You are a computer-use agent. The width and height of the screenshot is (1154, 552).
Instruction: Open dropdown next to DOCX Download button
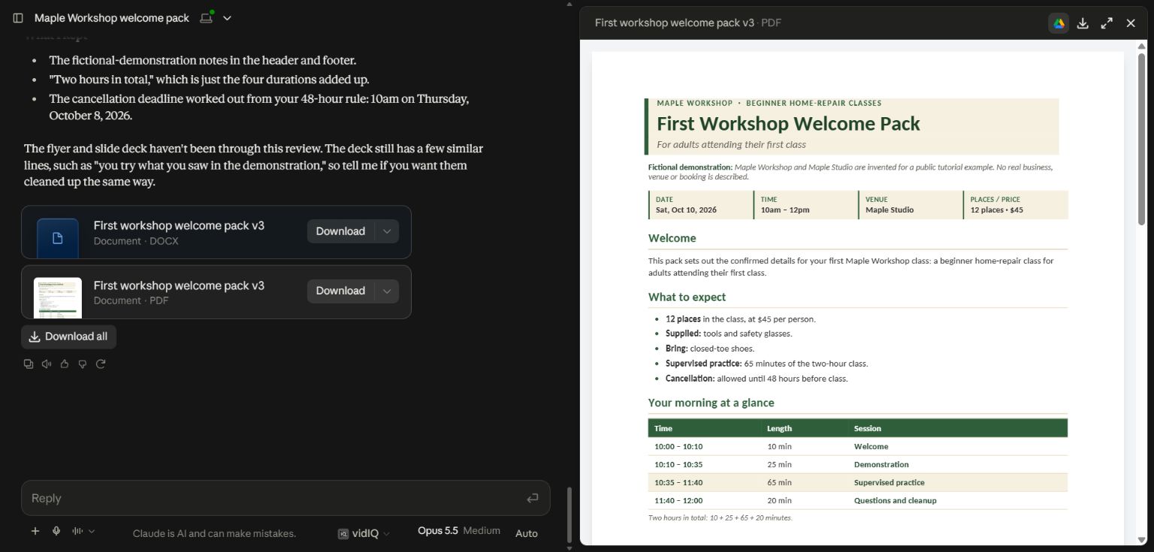point(387,231)
